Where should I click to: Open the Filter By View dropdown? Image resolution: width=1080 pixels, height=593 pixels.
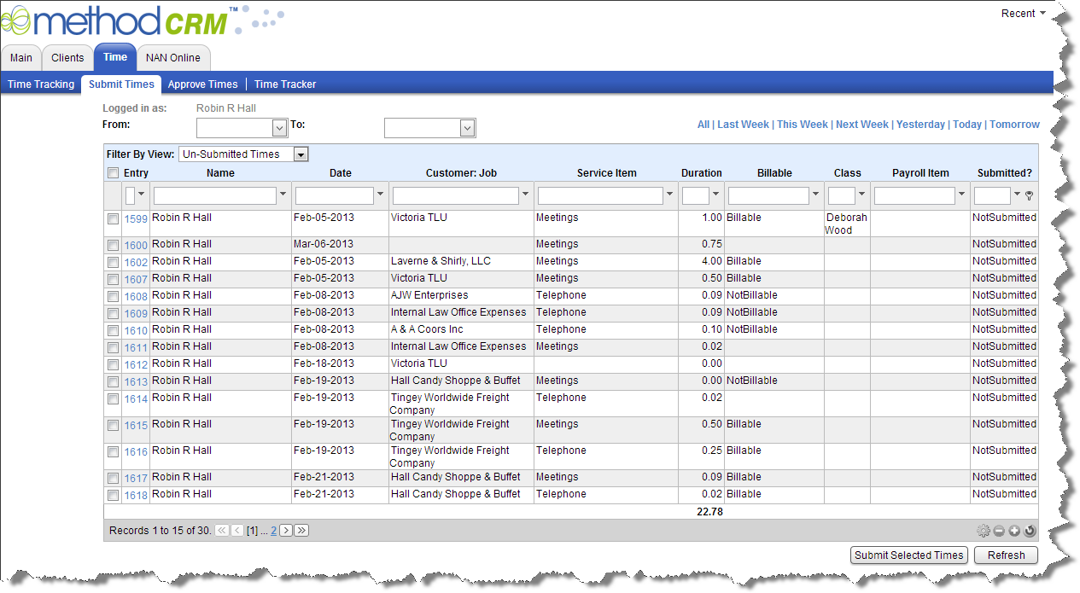click(300, 154)
